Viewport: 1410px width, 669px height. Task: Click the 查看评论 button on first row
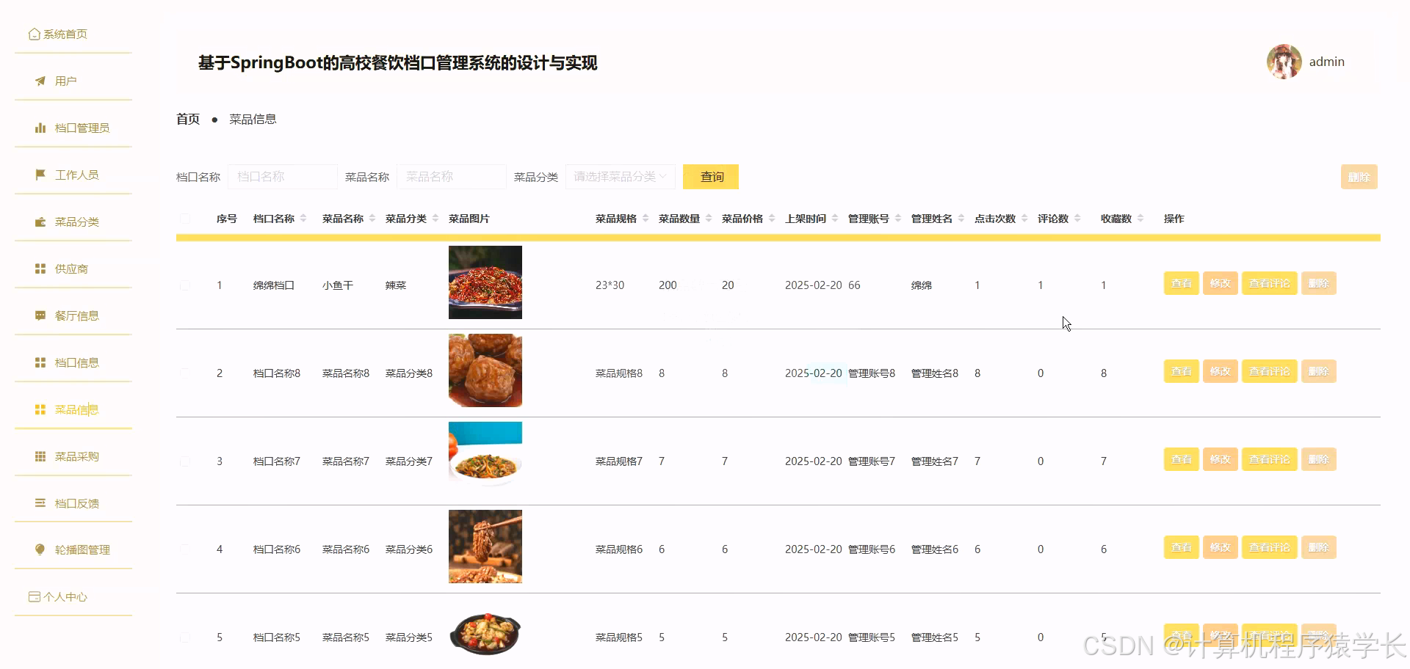(1268, 282)
